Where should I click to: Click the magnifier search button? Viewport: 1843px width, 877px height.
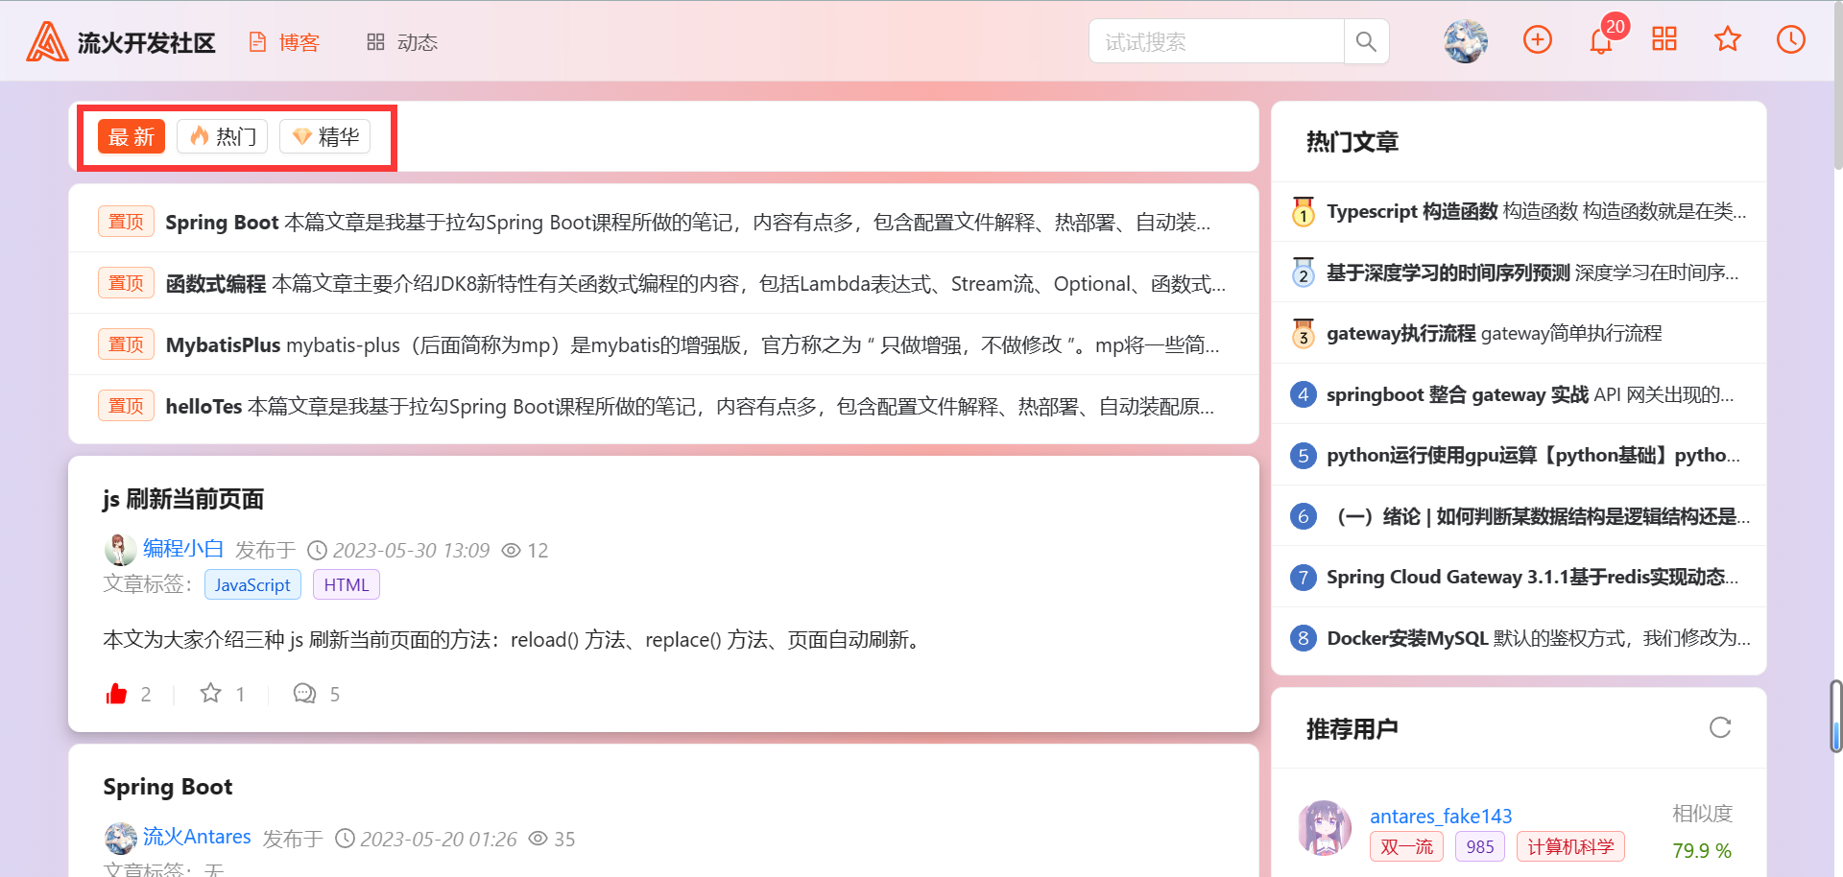point(1366,41)
